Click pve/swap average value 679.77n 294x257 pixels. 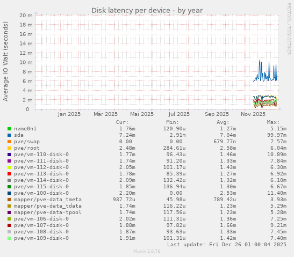(225, 142)
